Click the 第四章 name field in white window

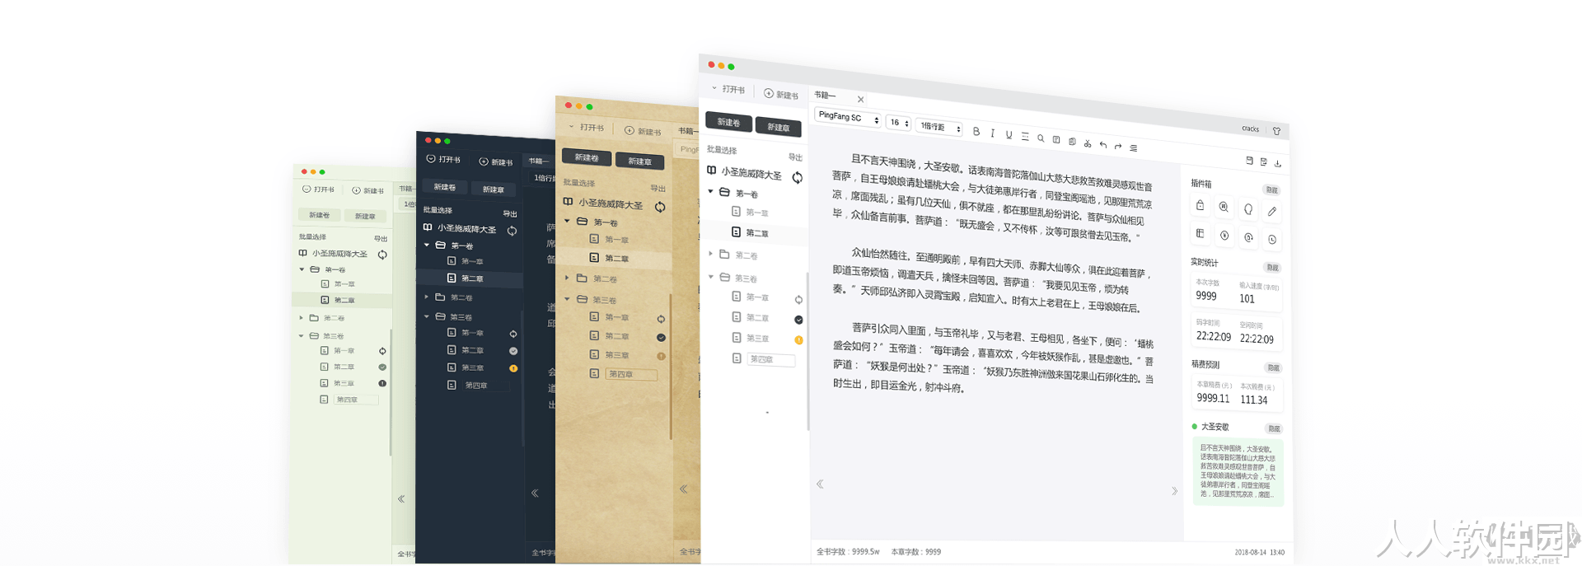(771, 359)
